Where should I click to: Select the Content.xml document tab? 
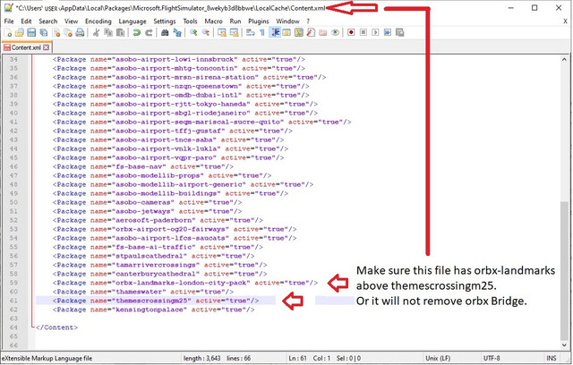[26, 47]
